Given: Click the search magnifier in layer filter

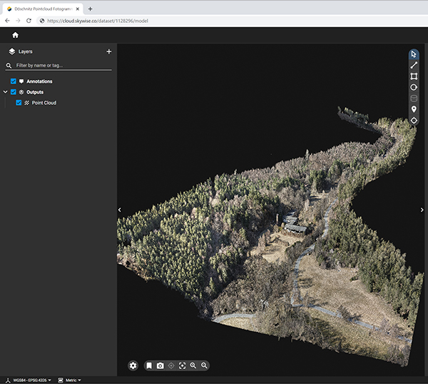Looking at the screenshot, I should coord(9,66).
